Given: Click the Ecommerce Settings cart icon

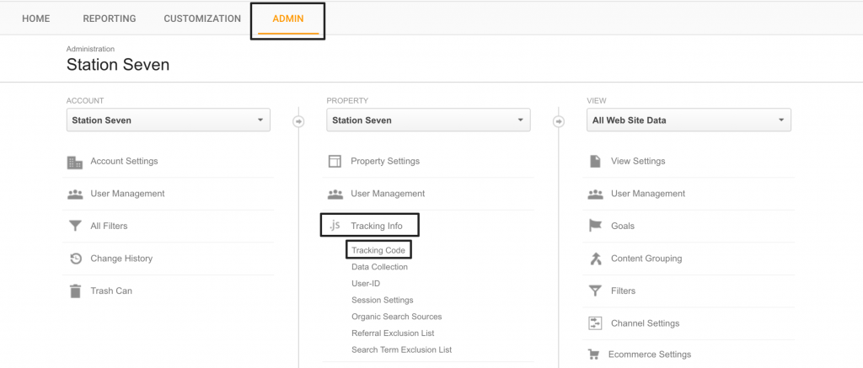Looking at the screenshot, I should 593,355.
